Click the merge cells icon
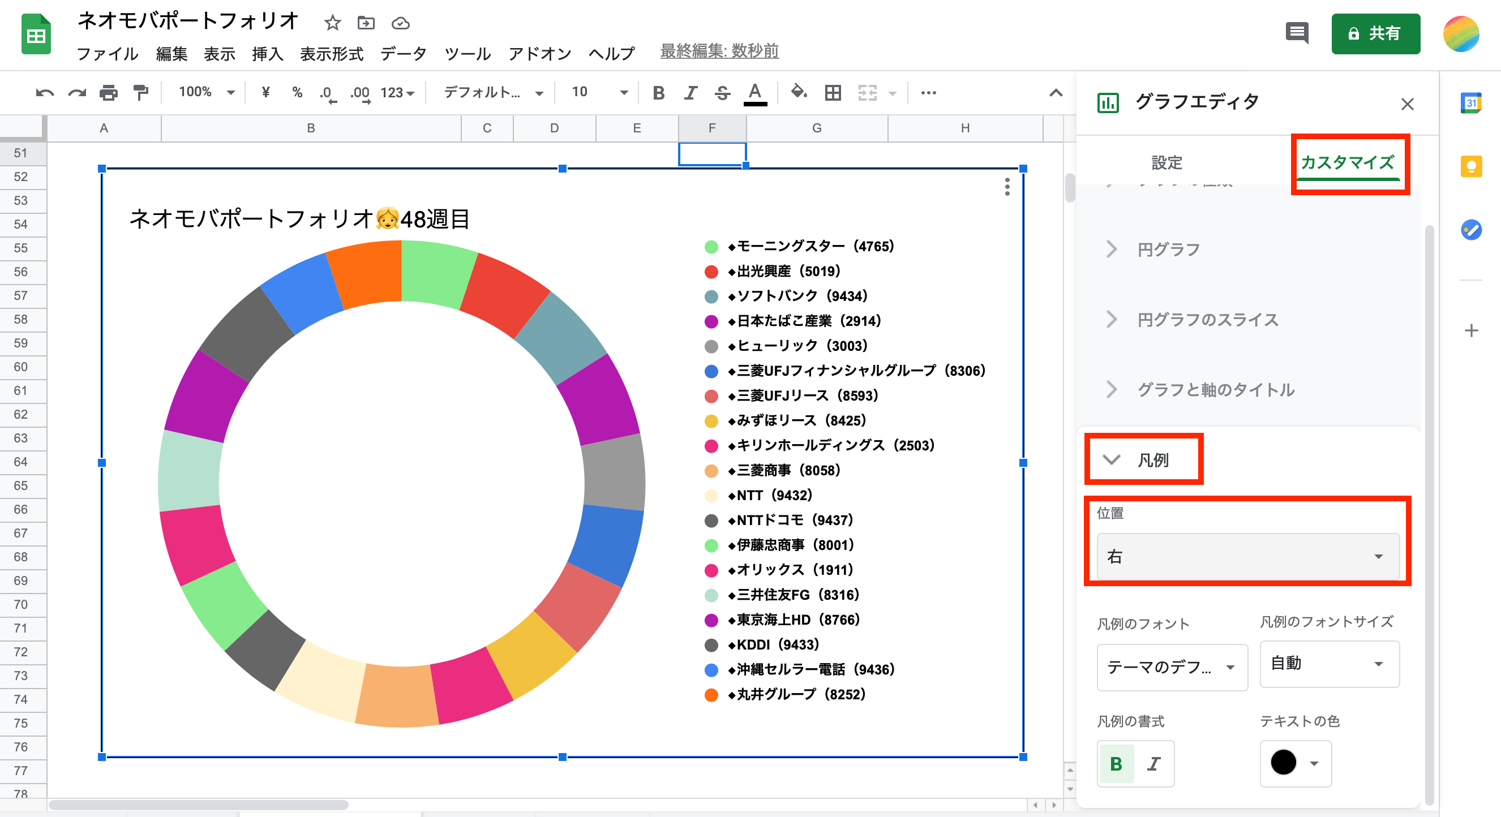This screenshot has height=817, width=1501. (868, 93)
